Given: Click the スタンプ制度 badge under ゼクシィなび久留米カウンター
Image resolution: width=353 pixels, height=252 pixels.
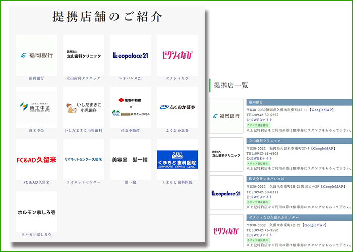Looking at the screenshot, I should point(258,240).
